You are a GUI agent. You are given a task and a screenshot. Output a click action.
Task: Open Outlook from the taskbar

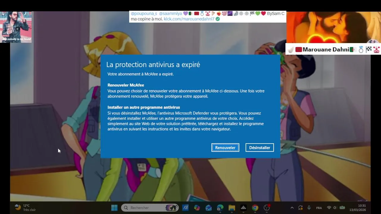pyautogui.click(x=208, y=208)
